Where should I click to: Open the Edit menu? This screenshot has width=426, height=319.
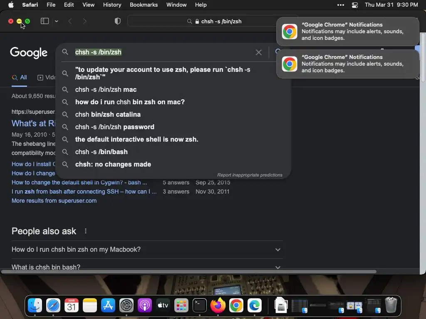(69, 5)
